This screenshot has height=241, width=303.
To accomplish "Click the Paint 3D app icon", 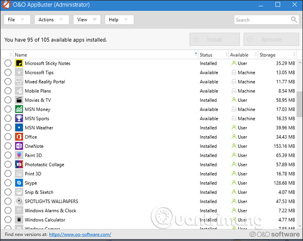I will [19, 155].
